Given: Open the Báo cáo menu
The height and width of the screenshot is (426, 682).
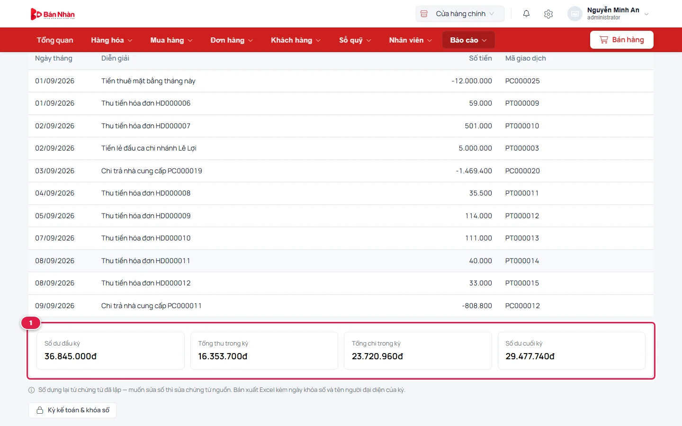Looking at the screenshot, I should point(468,40).
